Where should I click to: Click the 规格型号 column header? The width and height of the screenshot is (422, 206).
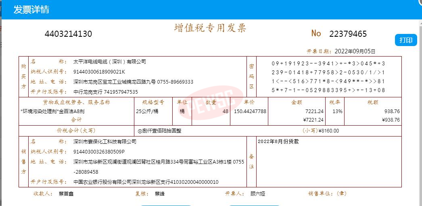153,103
